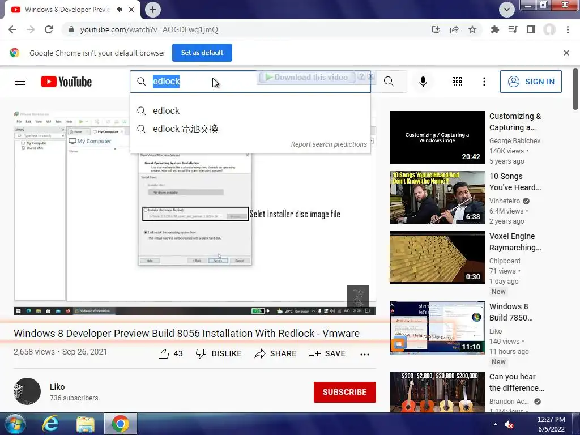Click the Download this video button

[x=307, y=77]
